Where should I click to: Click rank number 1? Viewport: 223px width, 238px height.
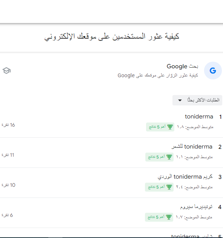click(220, 117)
